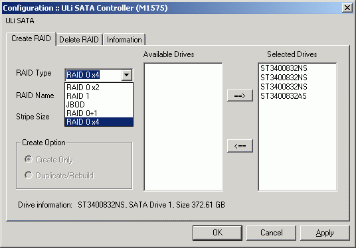The height and width of the screenshot is (248, 356).
Task: Click the <== remove drive button
Action: pos(240,146)
